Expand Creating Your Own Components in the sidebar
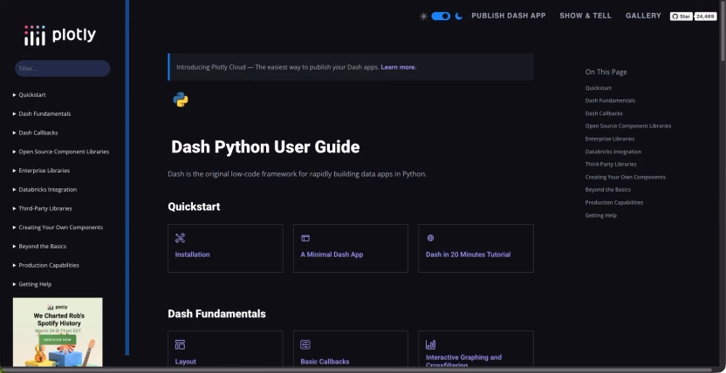This screenshot has height=373, width=726. (58, 227)
